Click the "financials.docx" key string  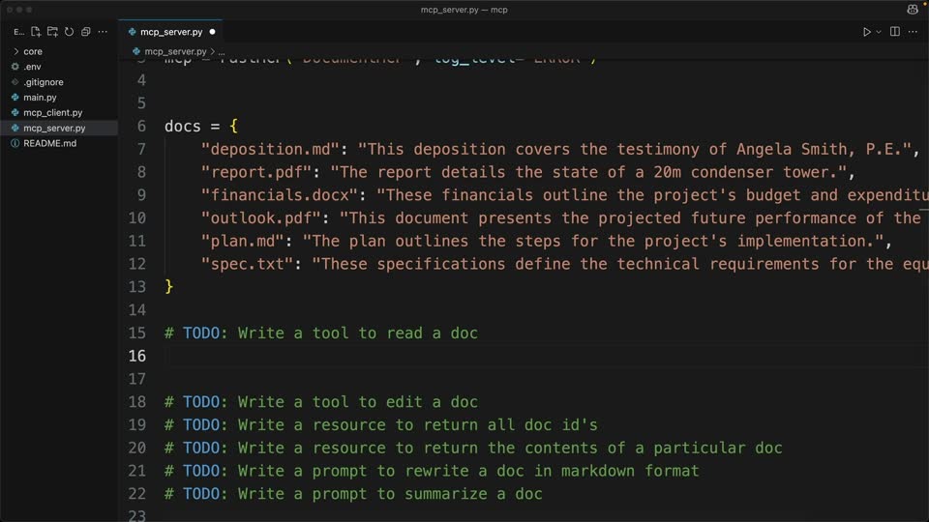(279, 195)
